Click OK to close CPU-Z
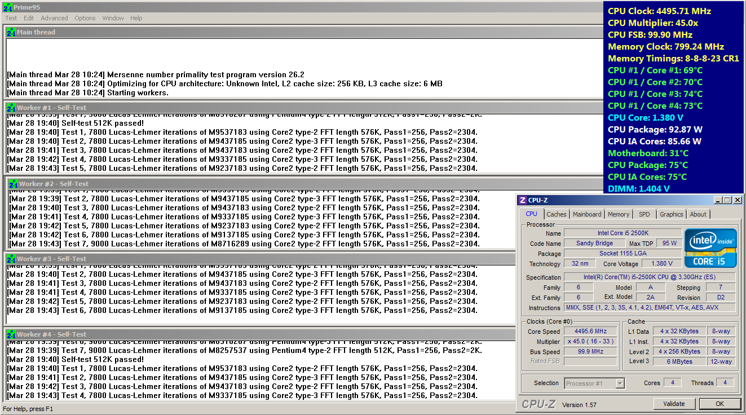 click(x=719, y=404)
